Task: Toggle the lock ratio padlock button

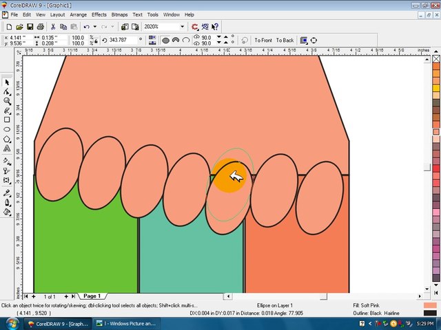Action: click(x=95, y=41)
